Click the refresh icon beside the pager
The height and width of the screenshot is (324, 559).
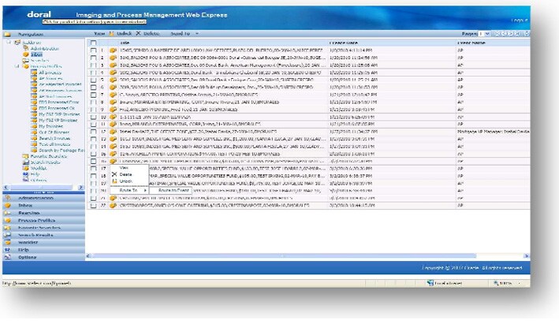click(527, 34)
